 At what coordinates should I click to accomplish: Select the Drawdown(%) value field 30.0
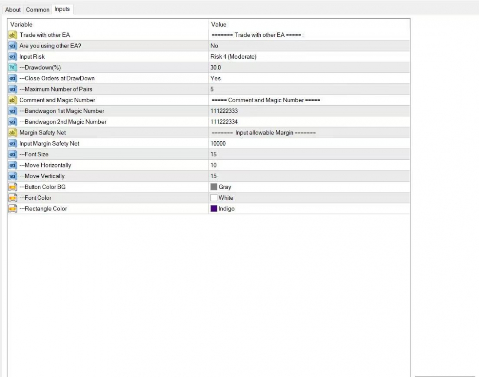click(x=216, y=67)
